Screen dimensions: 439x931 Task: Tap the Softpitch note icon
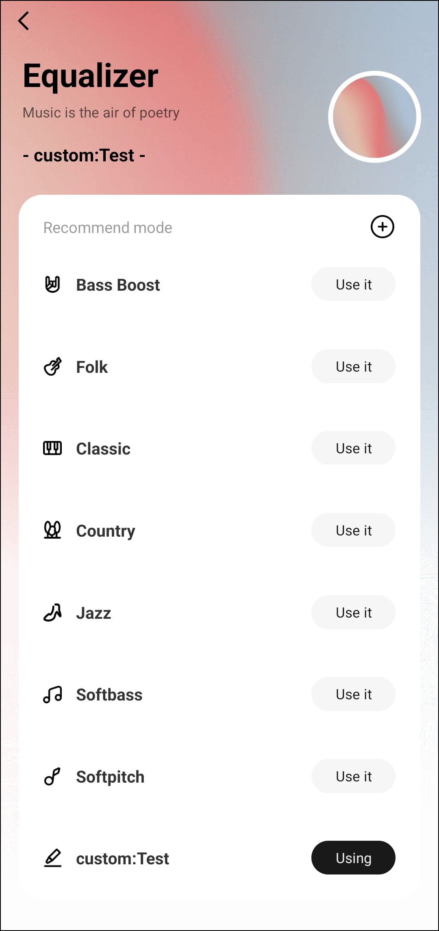pos(52,777)
